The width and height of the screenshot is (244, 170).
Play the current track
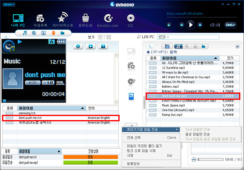[190, 25]
